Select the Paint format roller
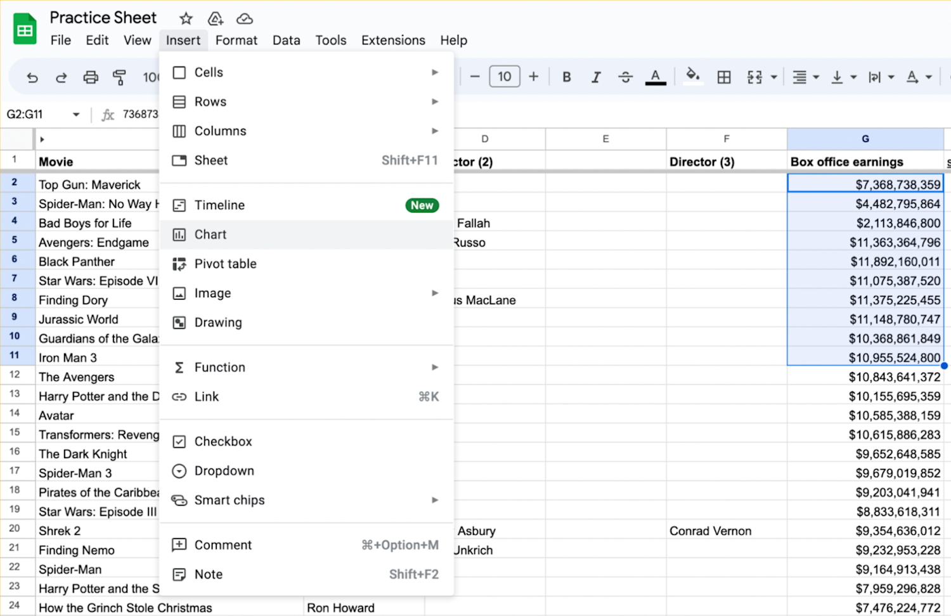Viewport: 951px width, 616px height. point(119,77)
